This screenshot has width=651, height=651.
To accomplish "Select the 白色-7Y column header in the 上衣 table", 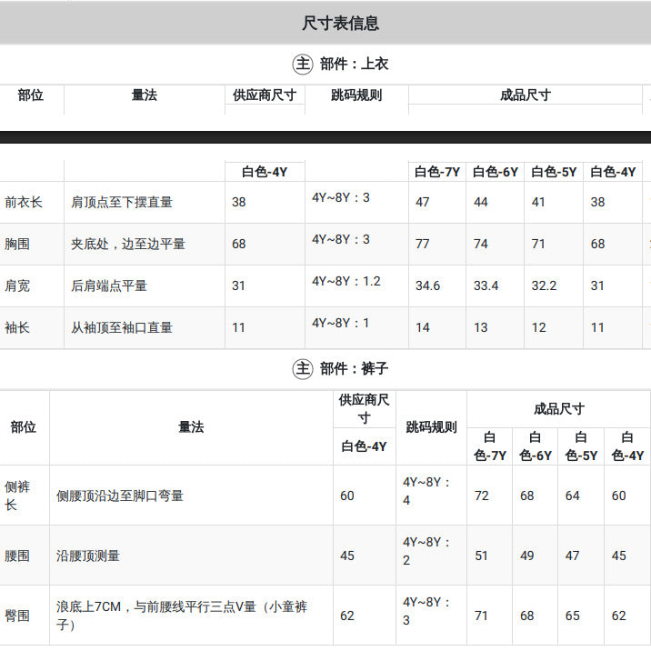I will click(436, 172).
